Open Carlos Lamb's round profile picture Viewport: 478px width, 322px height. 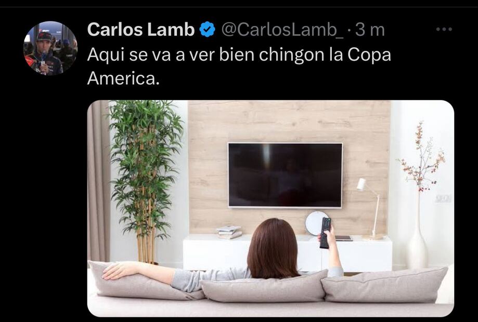click(x=50, y=48)
